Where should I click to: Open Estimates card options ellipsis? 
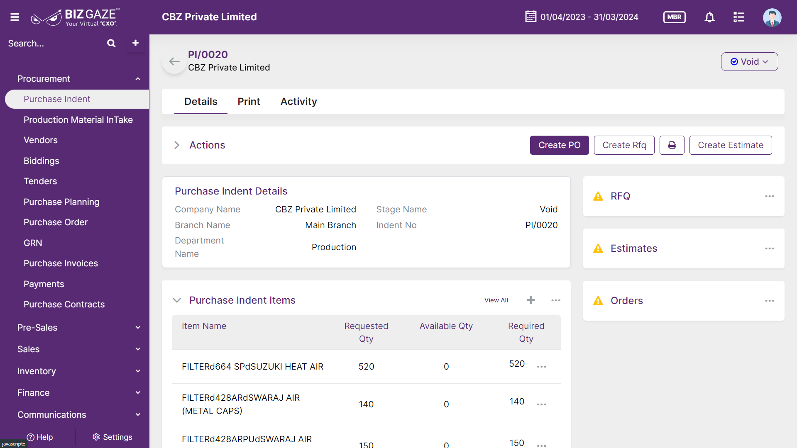[x=770, y=248]
